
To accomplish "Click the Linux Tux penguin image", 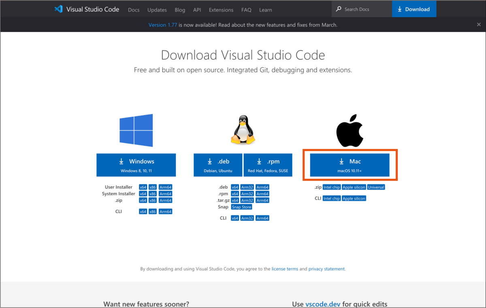I will click(x=243, y=129).
